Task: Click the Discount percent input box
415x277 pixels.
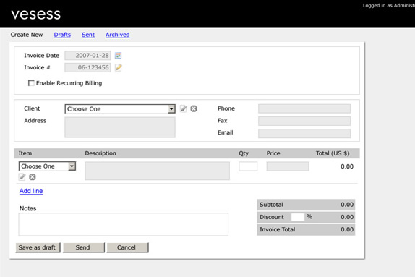Action: click(x=298, y=217)
